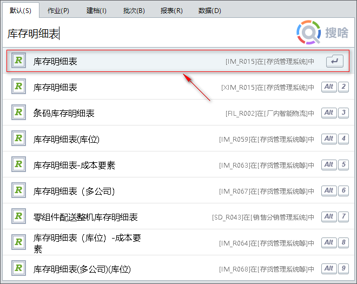Choose the 库存明细表-成本要素 result
This screenshot has width=357, height=284.
point(178,164)
